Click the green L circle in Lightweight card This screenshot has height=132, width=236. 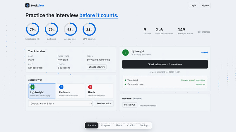(x=33, y=87)
